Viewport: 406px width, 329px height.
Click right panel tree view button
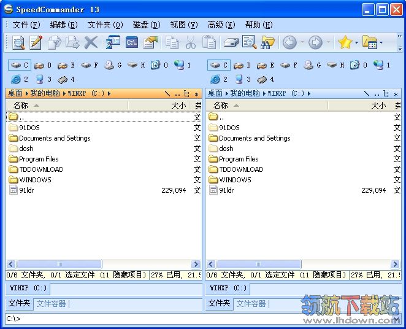386,93
